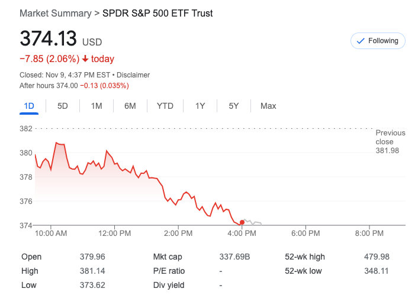Switch to the 5D tab
This screenshot has width=418, height=298.
click(x=63, y=106)
